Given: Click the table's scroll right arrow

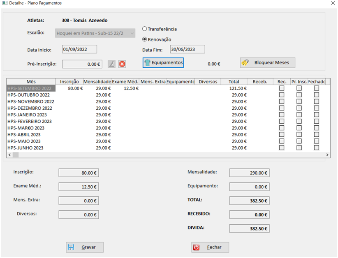Looking at the screenshot, I should 327,154.
